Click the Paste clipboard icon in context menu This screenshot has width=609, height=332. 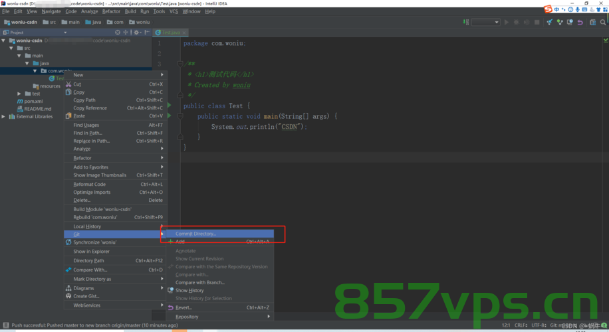coord(68,116)
